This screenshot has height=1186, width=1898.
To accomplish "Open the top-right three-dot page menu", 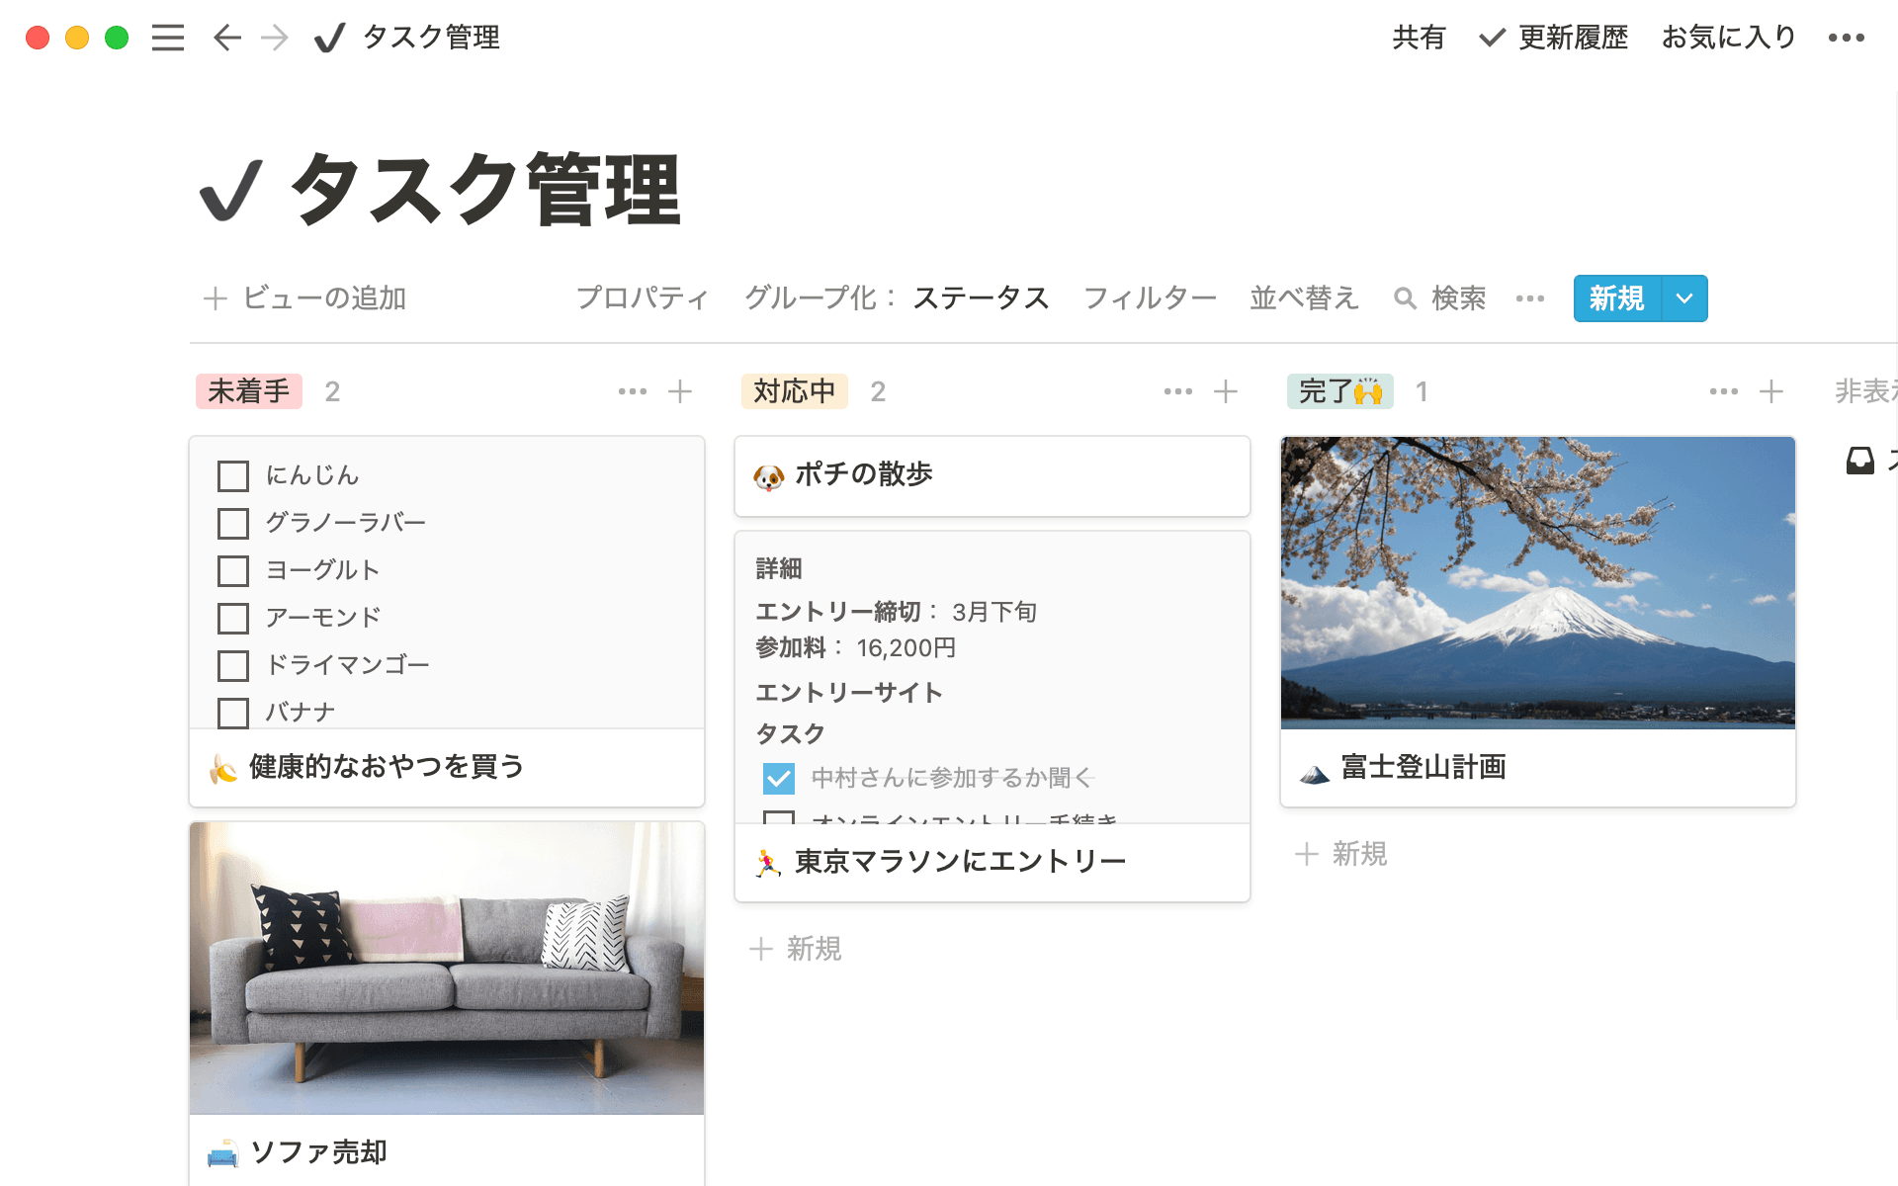I will (x=1846, y=38).
